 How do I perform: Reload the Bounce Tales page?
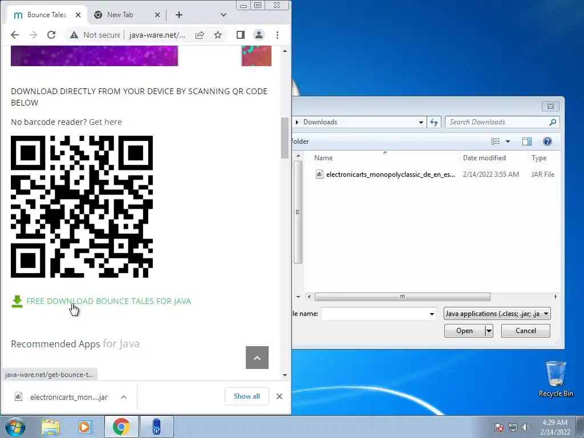coord(51,35)
